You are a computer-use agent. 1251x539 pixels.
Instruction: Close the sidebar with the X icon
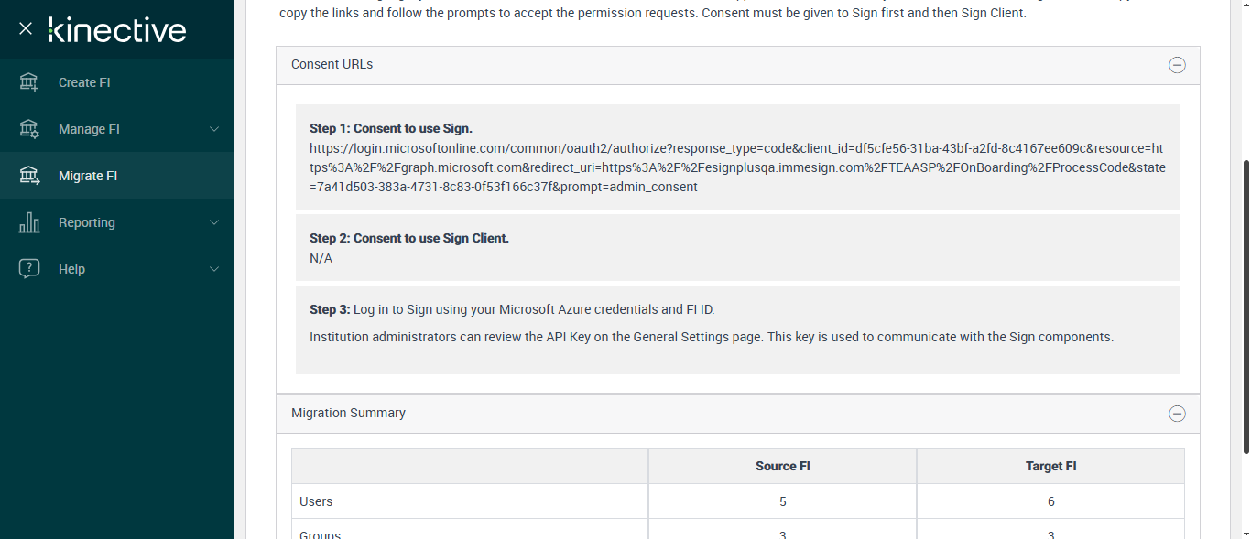click(26, 28)
